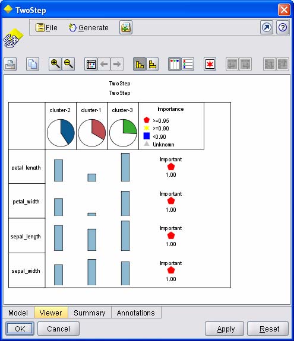The width and height of the screenshot is (294, 341).
Task: Click the 1.00 importance value for petal_width
Action: tap(171, 210)
